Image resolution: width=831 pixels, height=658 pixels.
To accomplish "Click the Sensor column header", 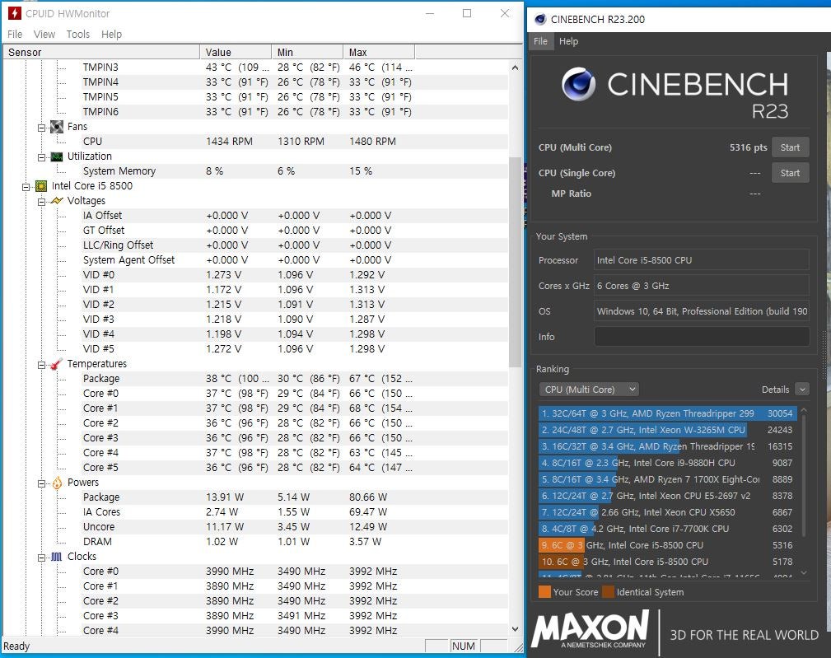I will point(101,52).
